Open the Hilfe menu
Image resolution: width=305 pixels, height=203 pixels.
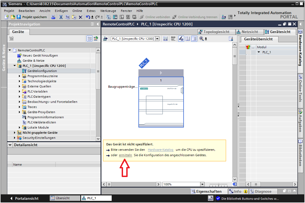[140, 11]
